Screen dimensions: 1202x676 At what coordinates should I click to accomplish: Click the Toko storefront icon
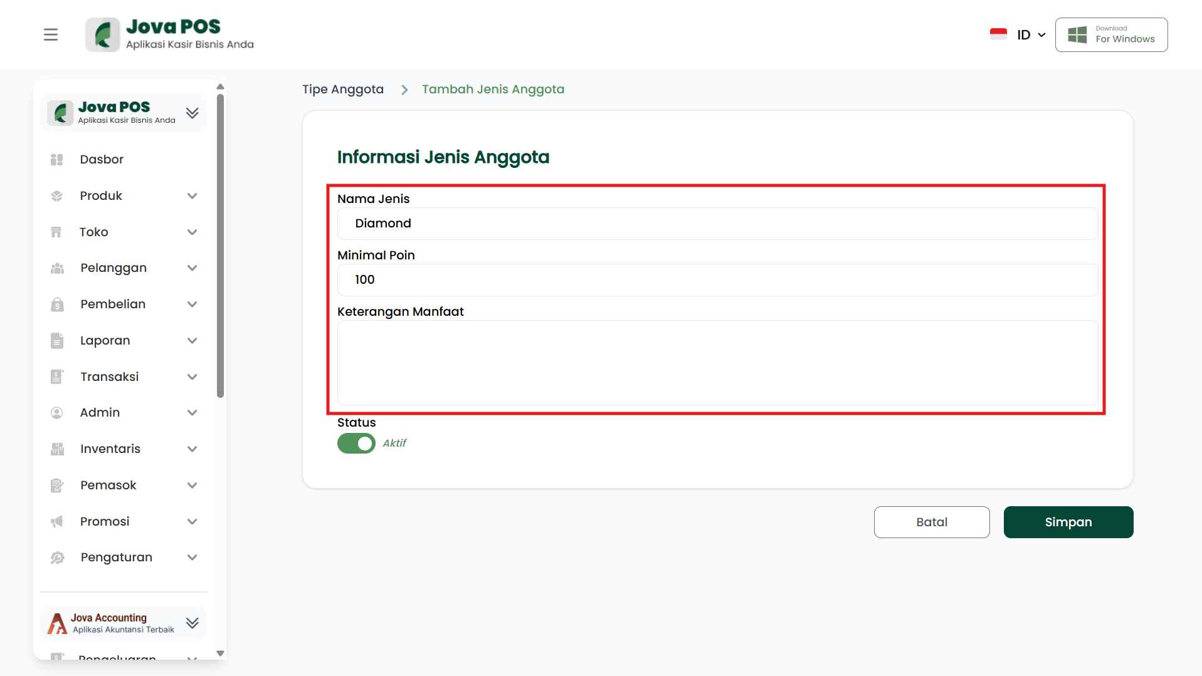[56, 232]
